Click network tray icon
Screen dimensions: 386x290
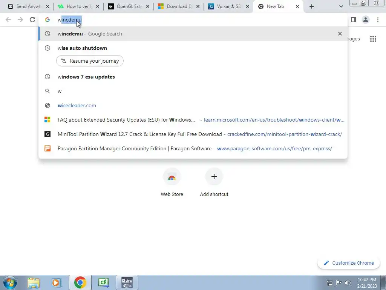(329, 283)
